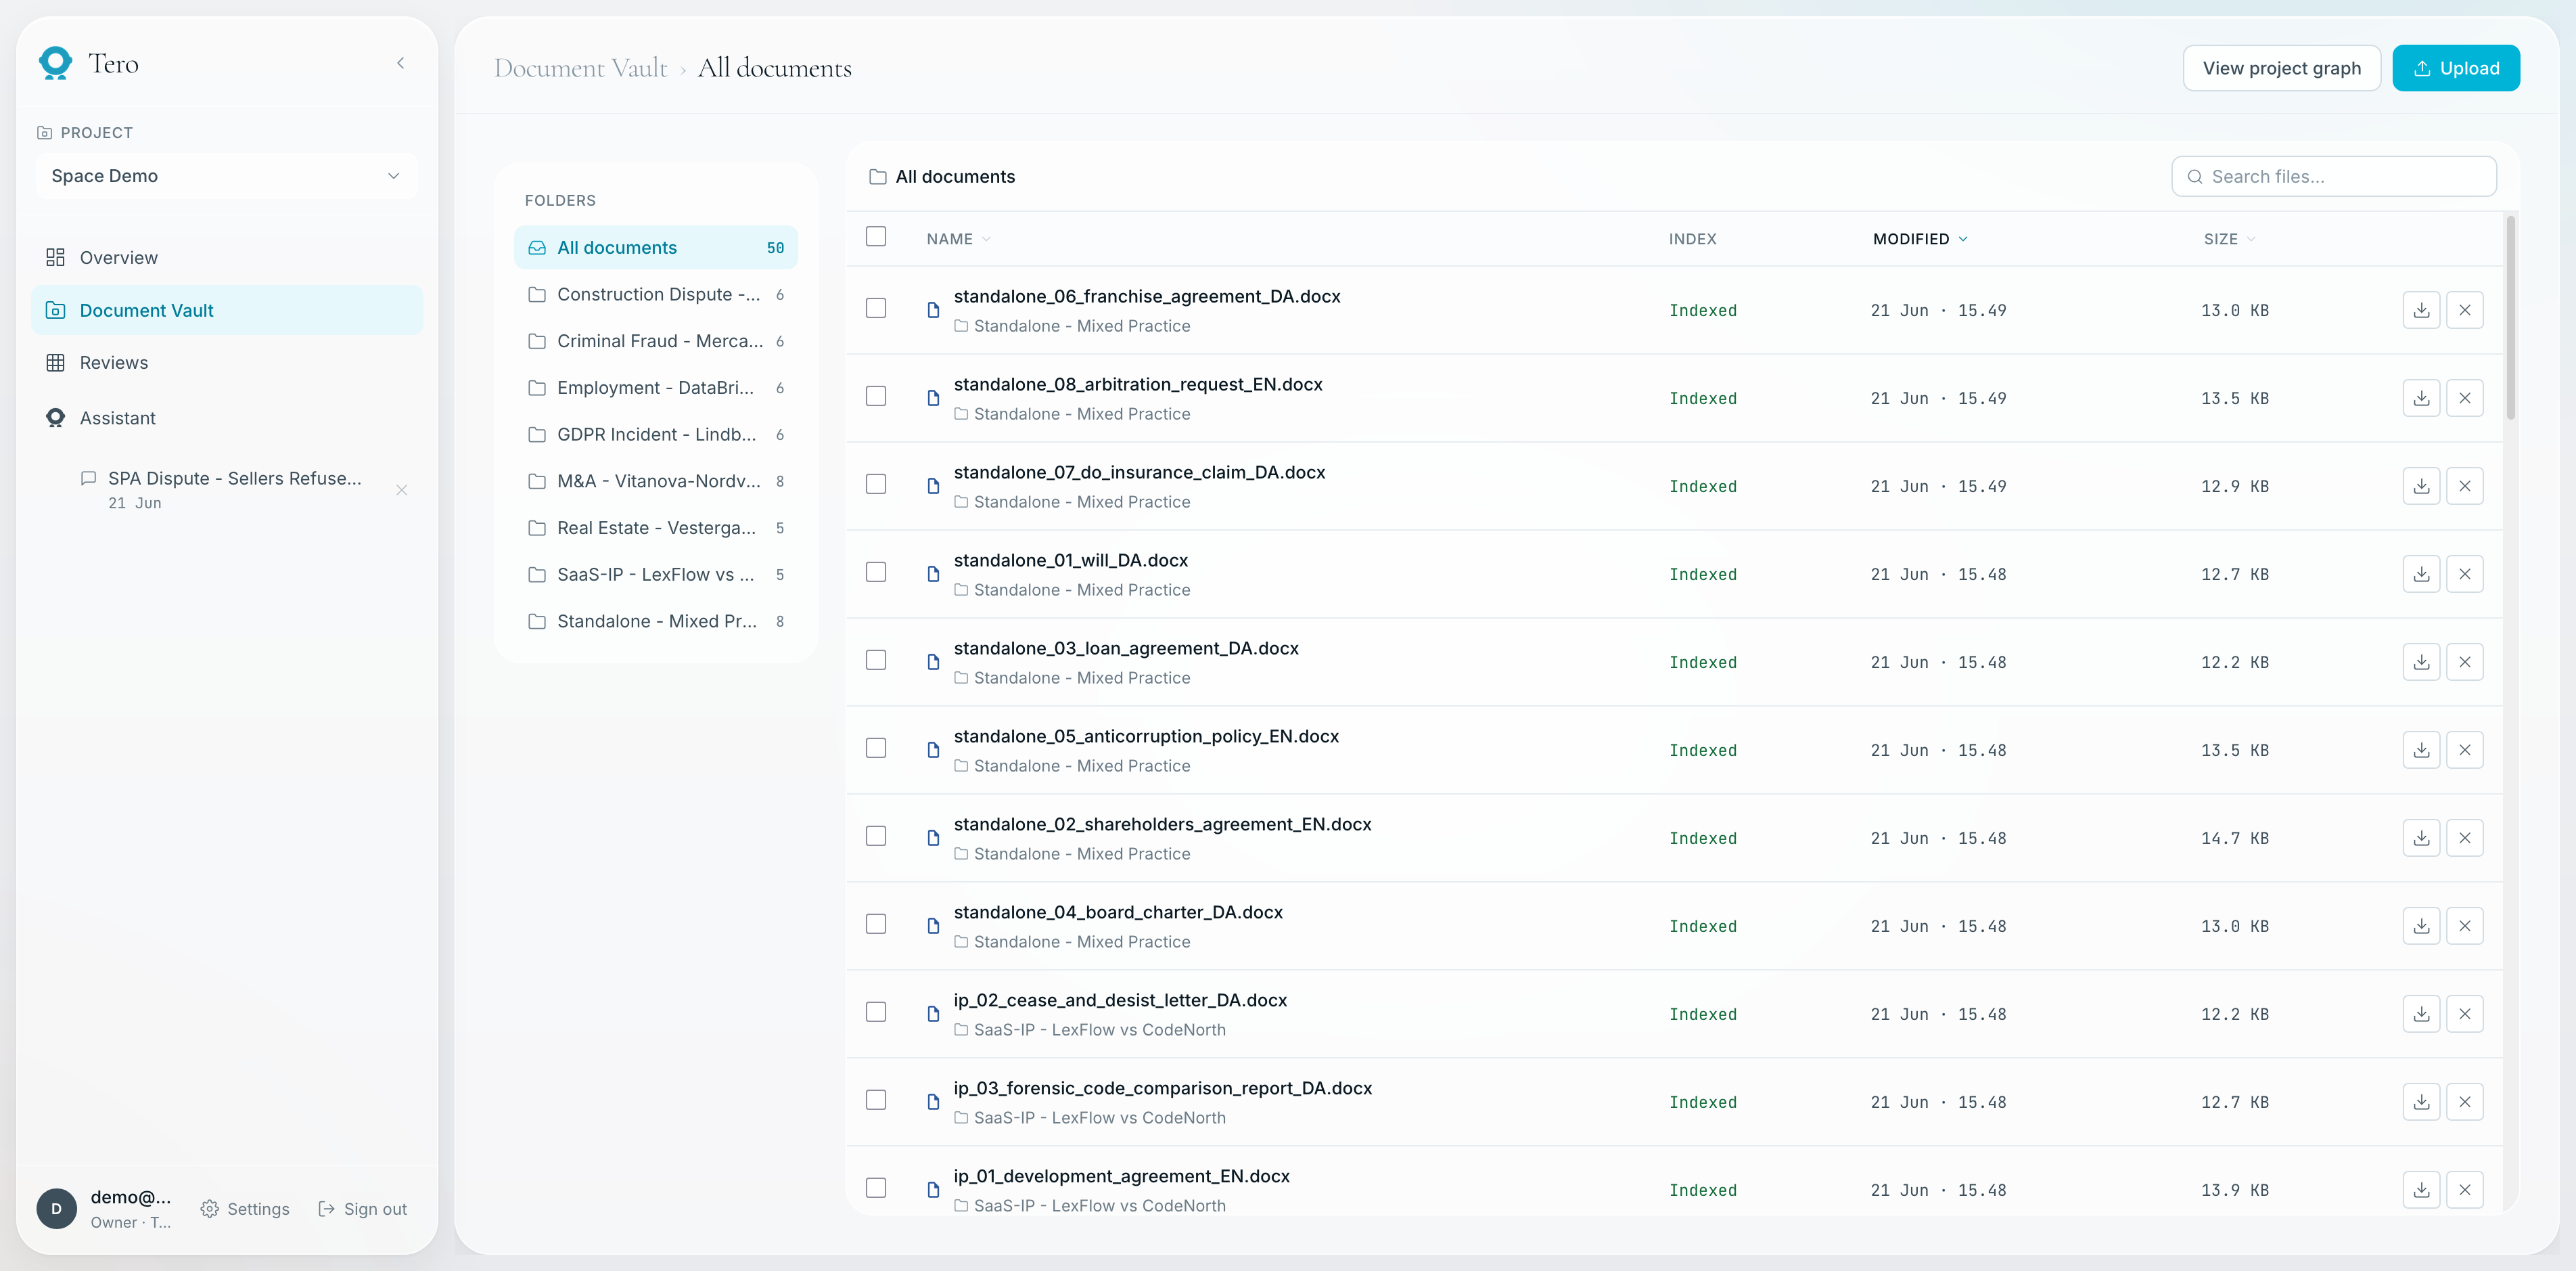Download standalone_03_loan_agreement_DA.docx
Screen dimensions: 2576x1271
(x=2421, y=663)
